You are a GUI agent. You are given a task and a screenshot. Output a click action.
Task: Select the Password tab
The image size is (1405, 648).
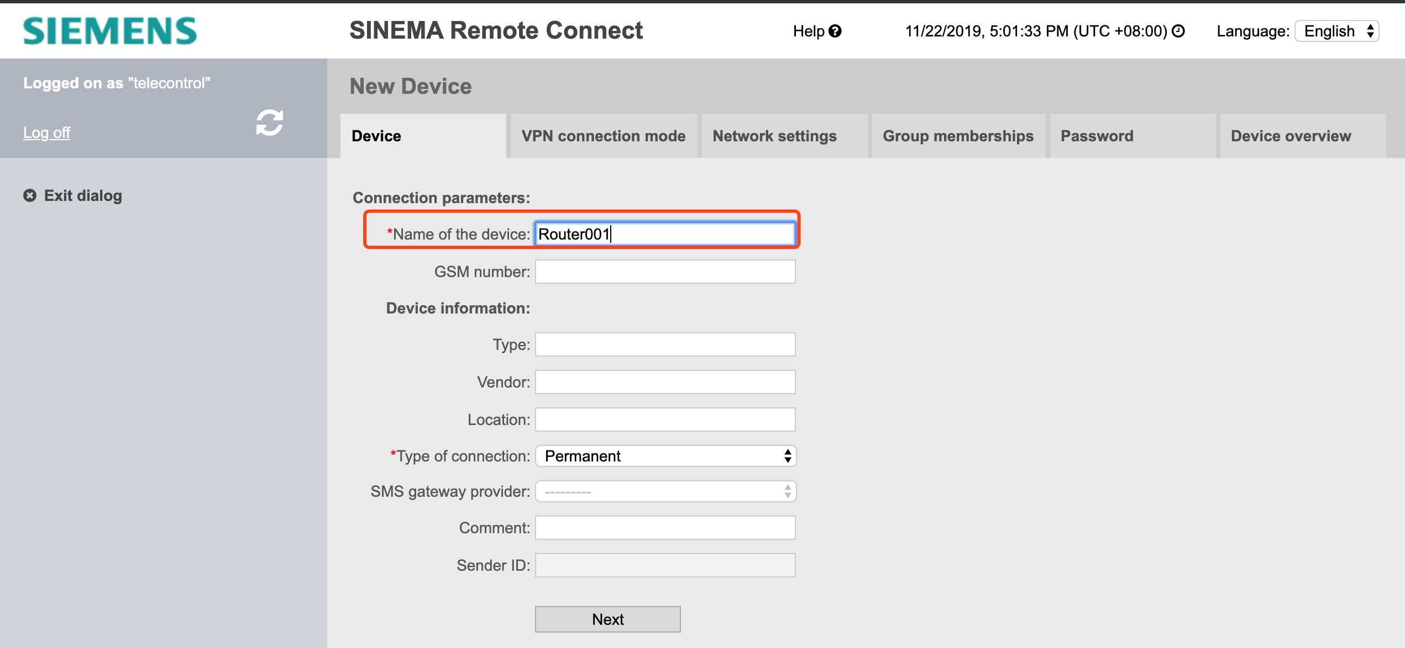click(1097, 136)
